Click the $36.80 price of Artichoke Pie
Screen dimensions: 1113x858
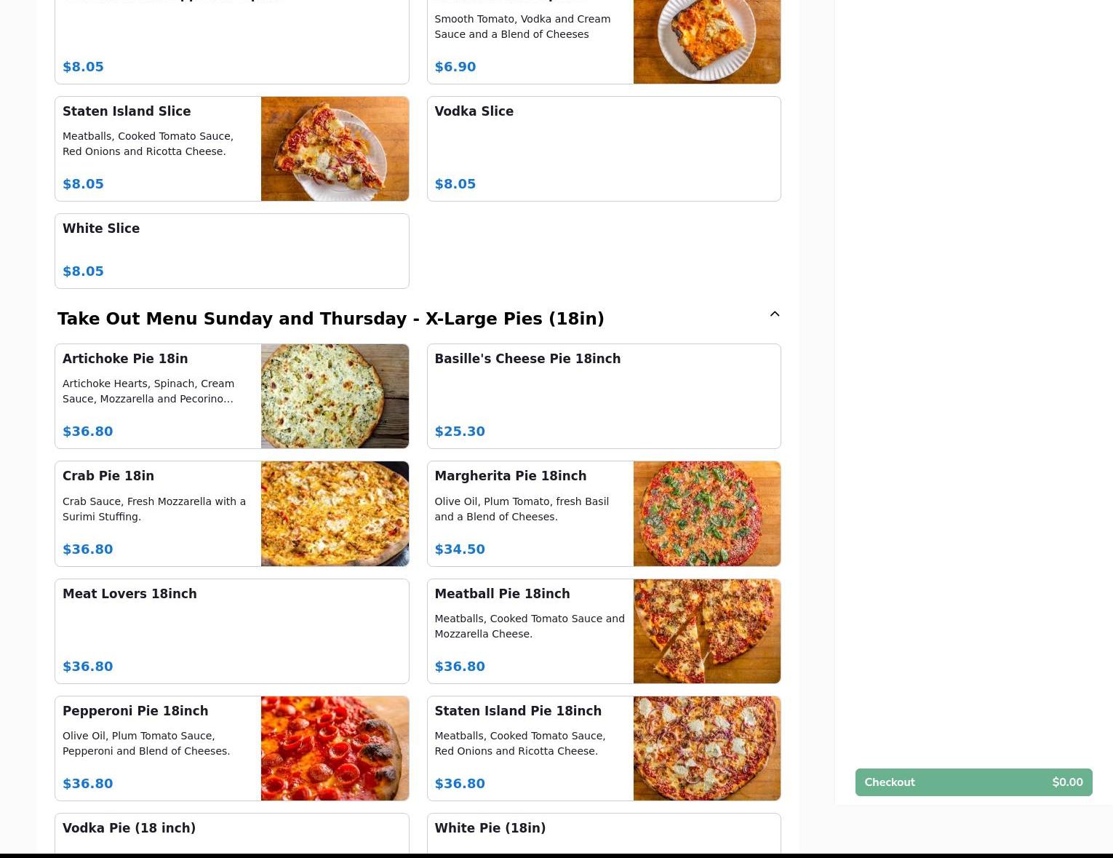tap(87, 432)
